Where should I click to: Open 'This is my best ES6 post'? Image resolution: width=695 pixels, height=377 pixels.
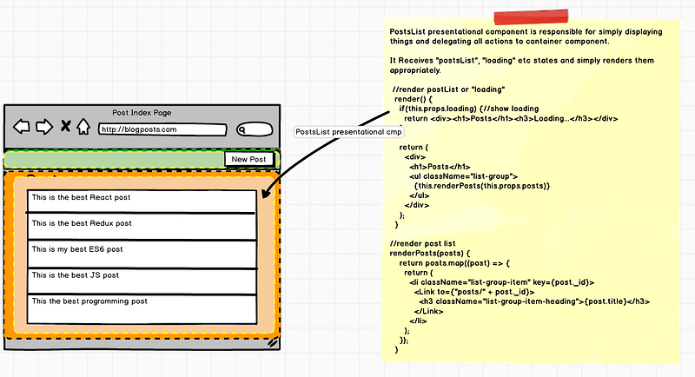coord(142,255)
